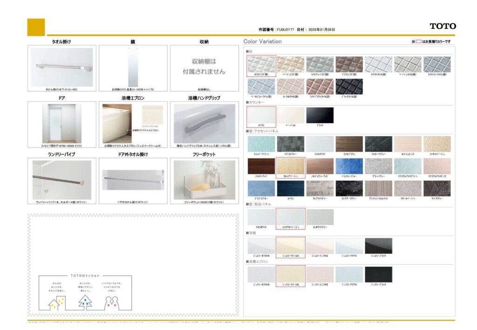
Task: Choose the black ブラック counter color swatch
Action: point(320,115)
